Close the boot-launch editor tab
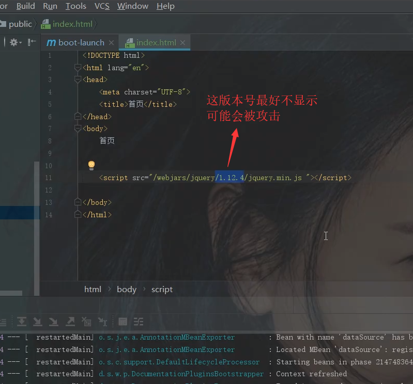 (x=112, y=43)
